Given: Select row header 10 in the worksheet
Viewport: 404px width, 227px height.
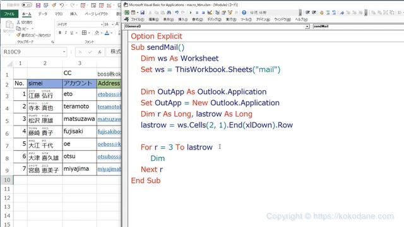Looking at the screenshot, I should [x=7, y=180].
